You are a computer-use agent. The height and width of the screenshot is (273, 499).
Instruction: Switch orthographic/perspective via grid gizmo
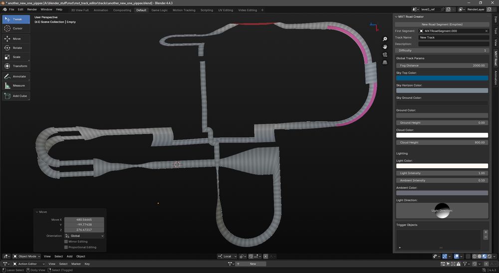pos(385,62)
